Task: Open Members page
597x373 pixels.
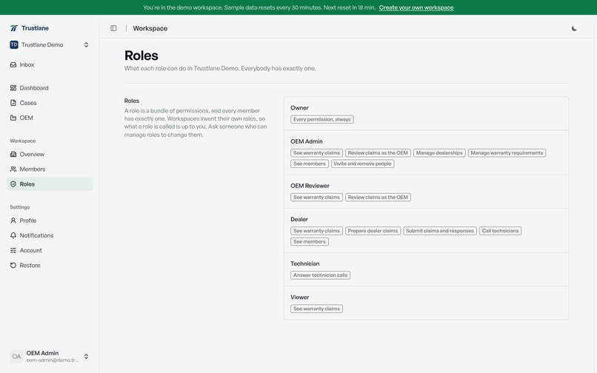Action: click(50, 169)
